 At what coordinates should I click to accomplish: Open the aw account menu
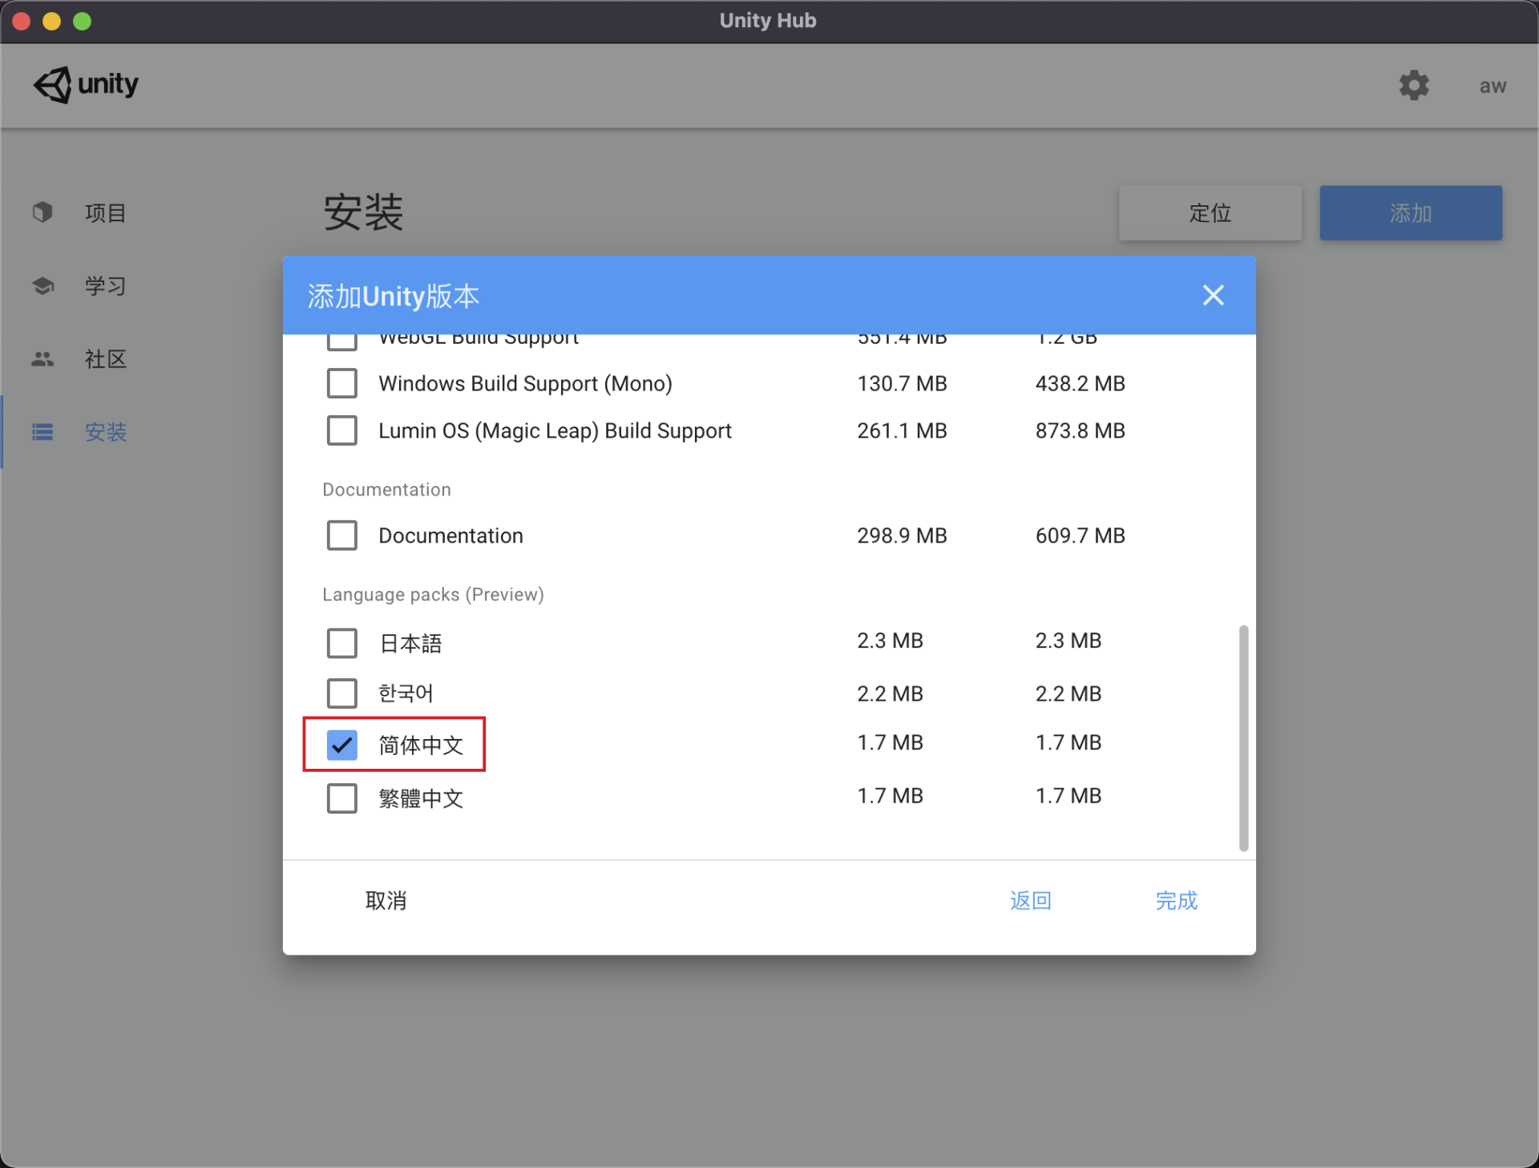click(1493, 86)
